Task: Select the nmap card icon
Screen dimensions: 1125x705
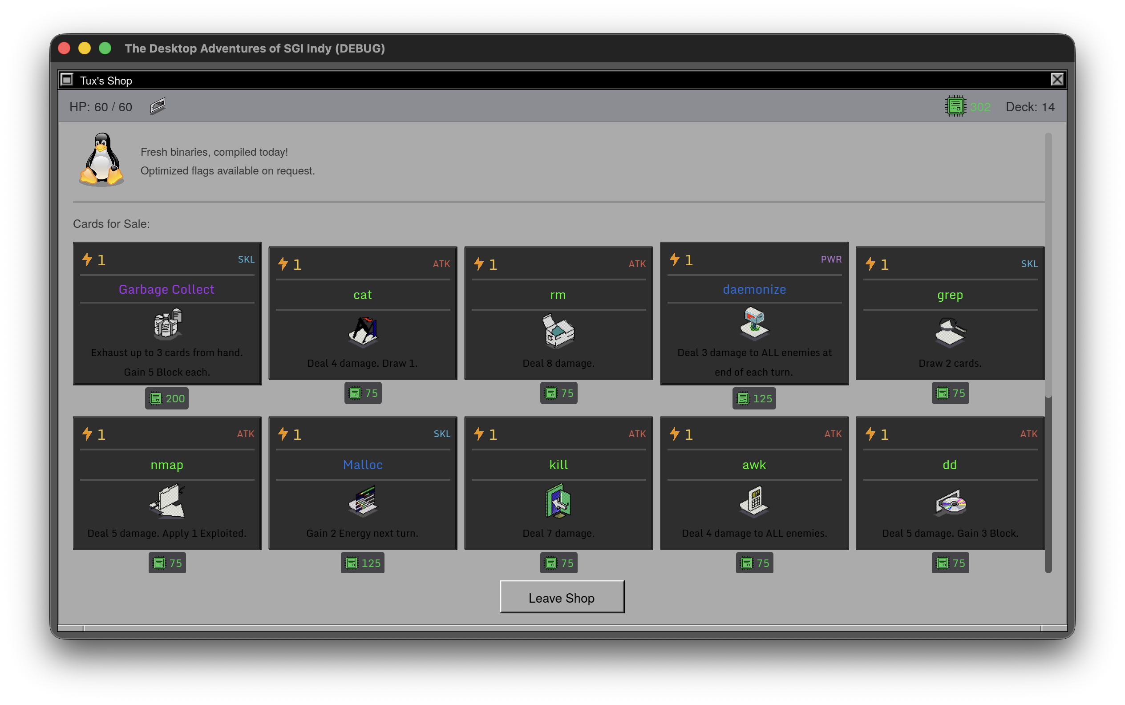Action: tap(167, 501)
